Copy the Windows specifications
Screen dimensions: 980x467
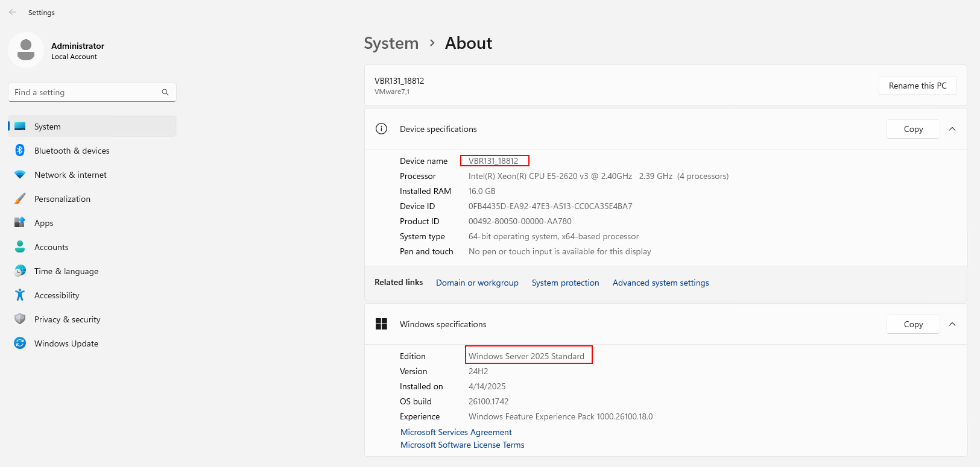(x=913, y=324)
